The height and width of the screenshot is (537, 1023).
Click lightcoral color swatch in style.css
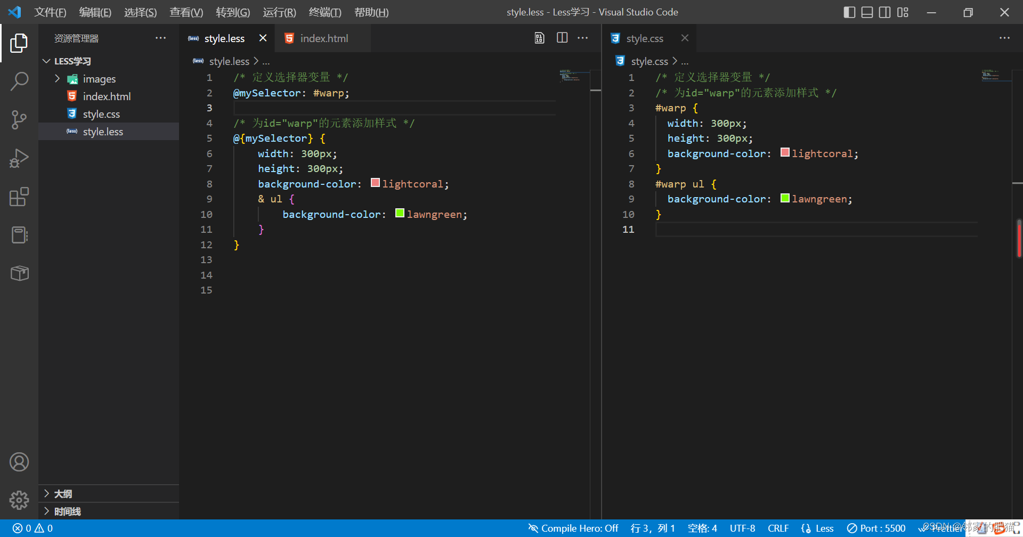click(785, 152)
